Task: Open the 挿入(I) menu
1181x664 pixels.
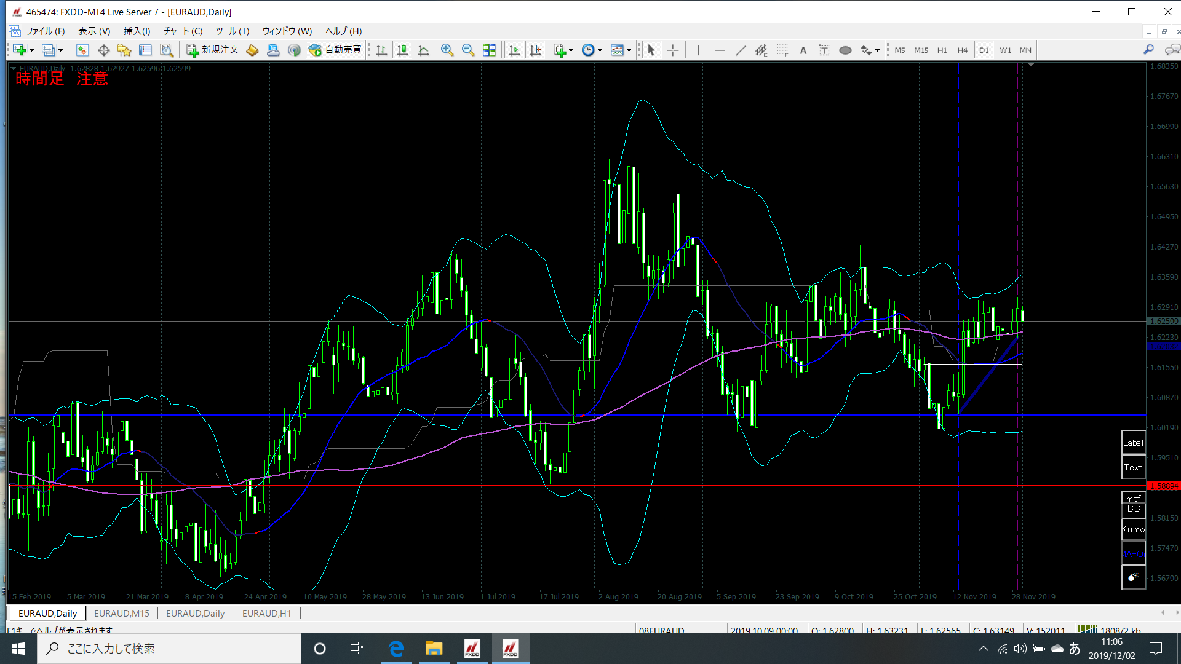Action: point(137,31)
